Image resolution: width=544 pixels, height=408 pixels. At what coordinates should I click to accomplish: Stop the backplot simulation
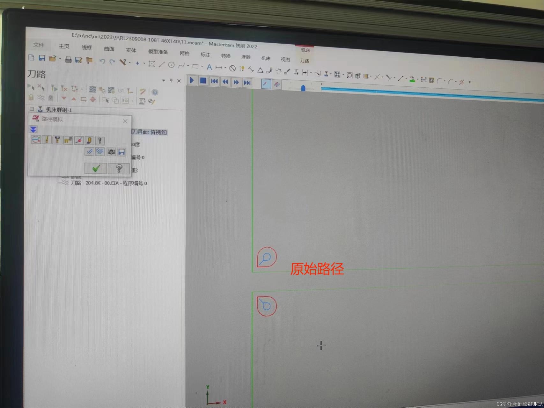pyautogui.click(x=203, y=81)
